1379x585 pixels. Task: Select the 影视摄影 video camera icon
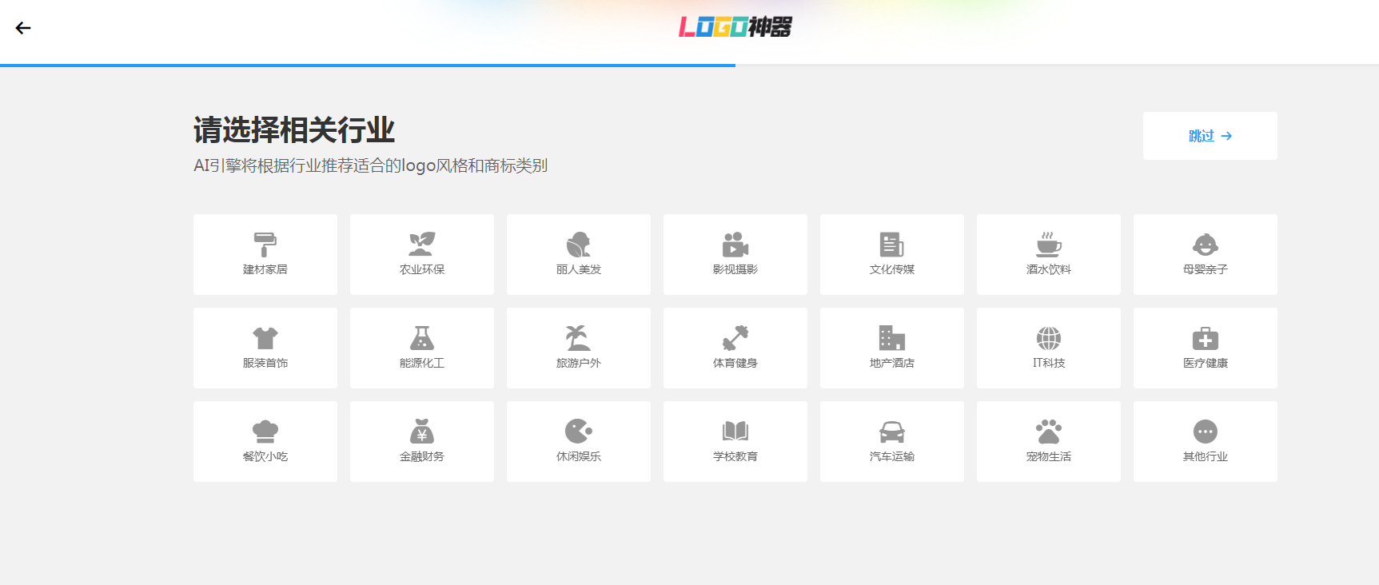[735, 245]
